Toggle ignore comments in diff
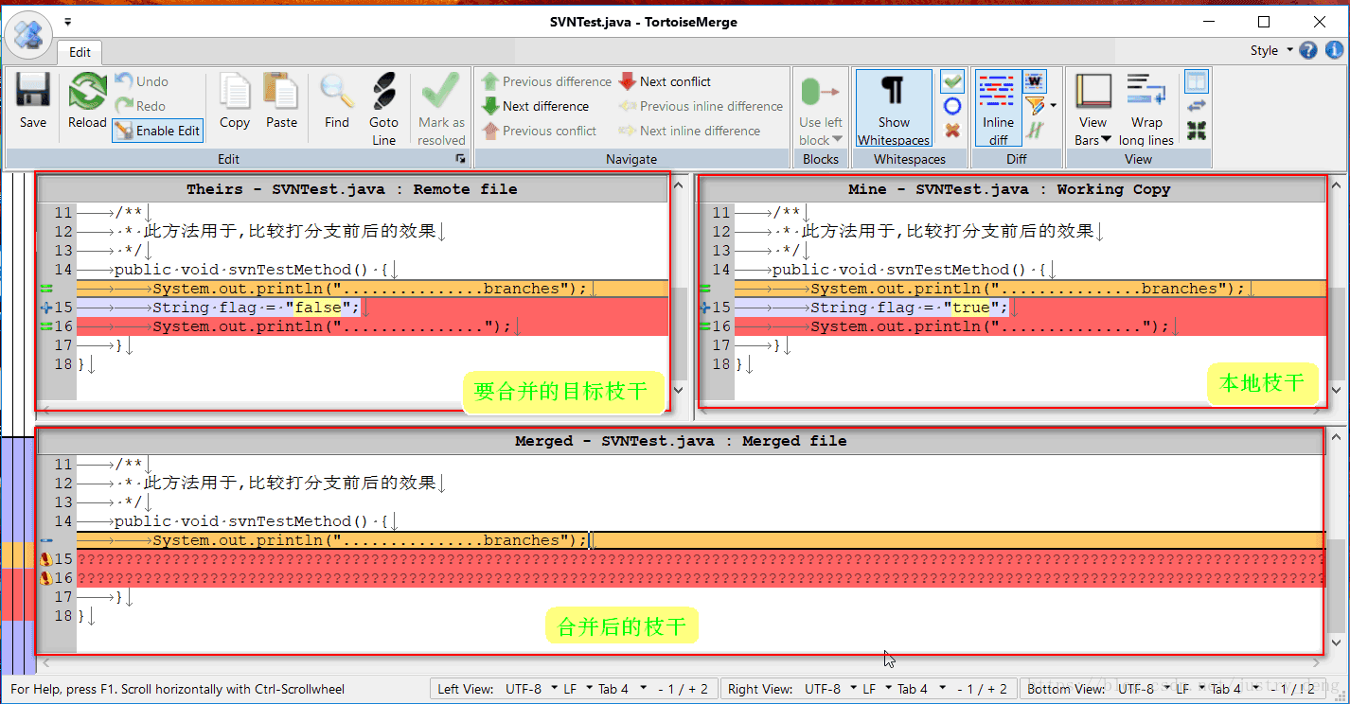This screenshot has height=704, width=1350. click(1035, 131)
